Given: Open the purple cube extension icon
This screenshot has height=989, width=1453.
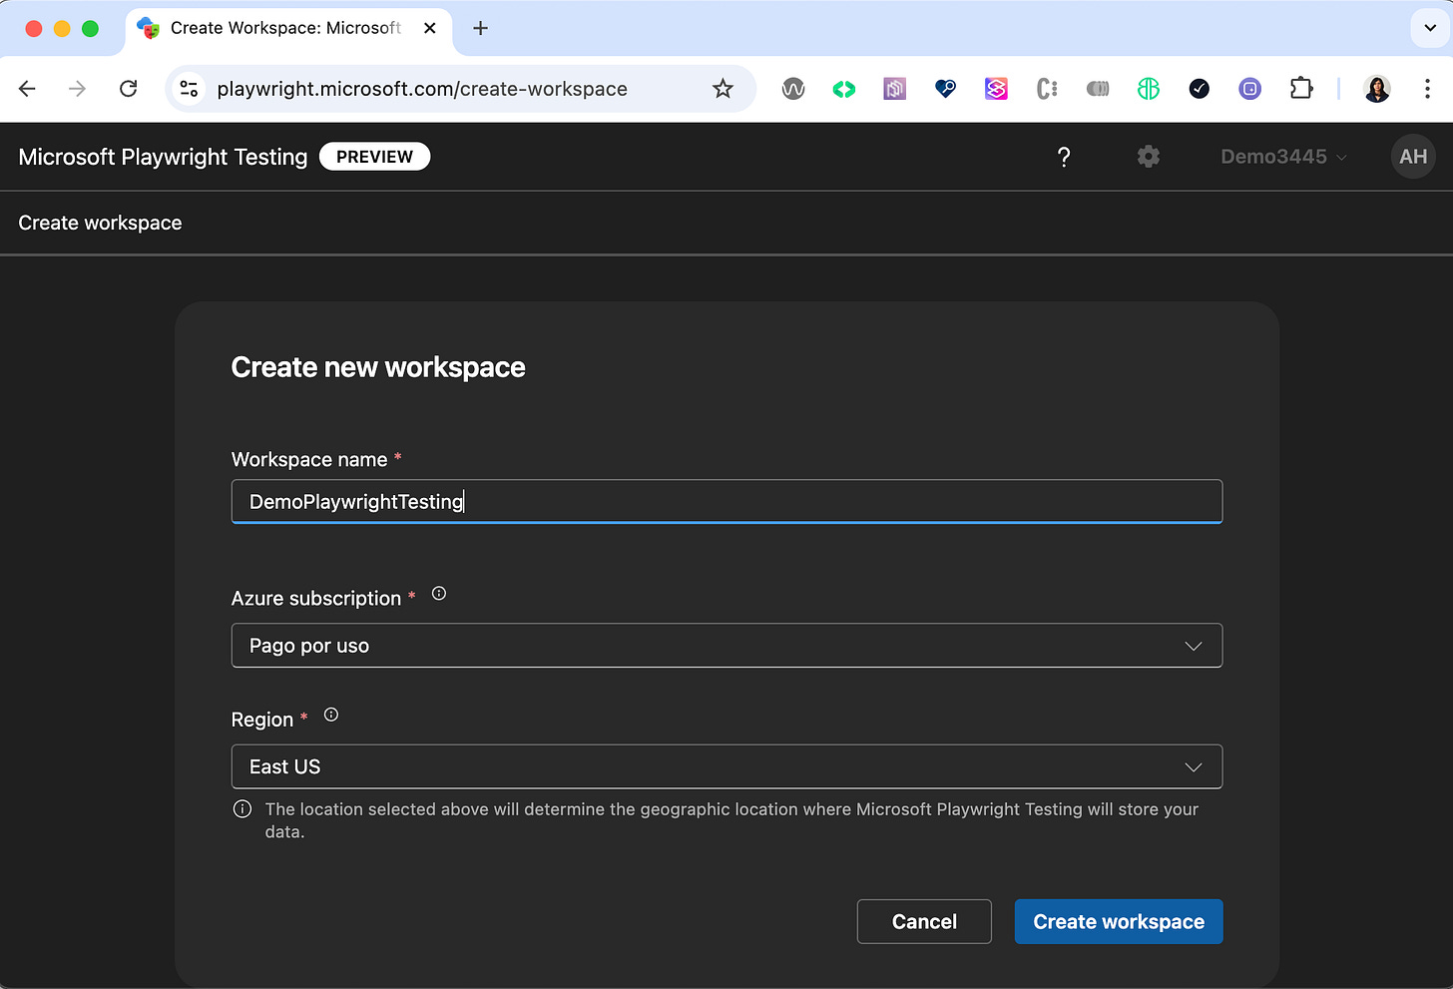Looking at the screenshot, I should (x=895, y=89).
